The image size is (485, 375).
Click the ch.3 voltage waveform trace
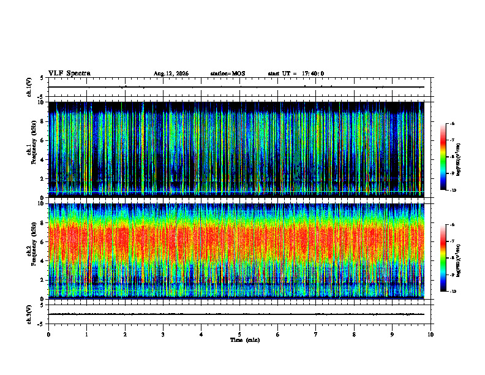coord(236,314)
